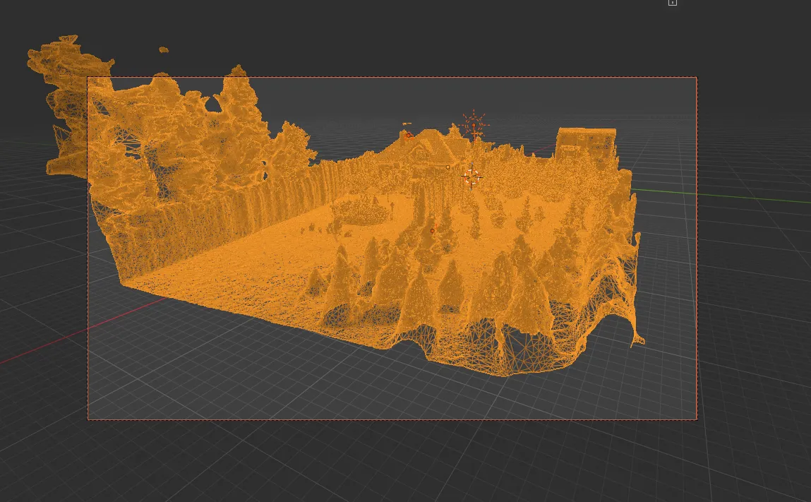811x502 pixels.
Task: Click the pale origin dot under the house roof
Action: point(448,167)
